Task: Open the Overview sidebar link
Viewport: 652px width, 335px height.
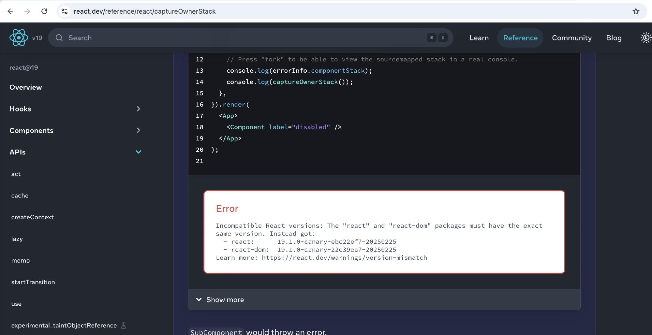Action: 26,87
